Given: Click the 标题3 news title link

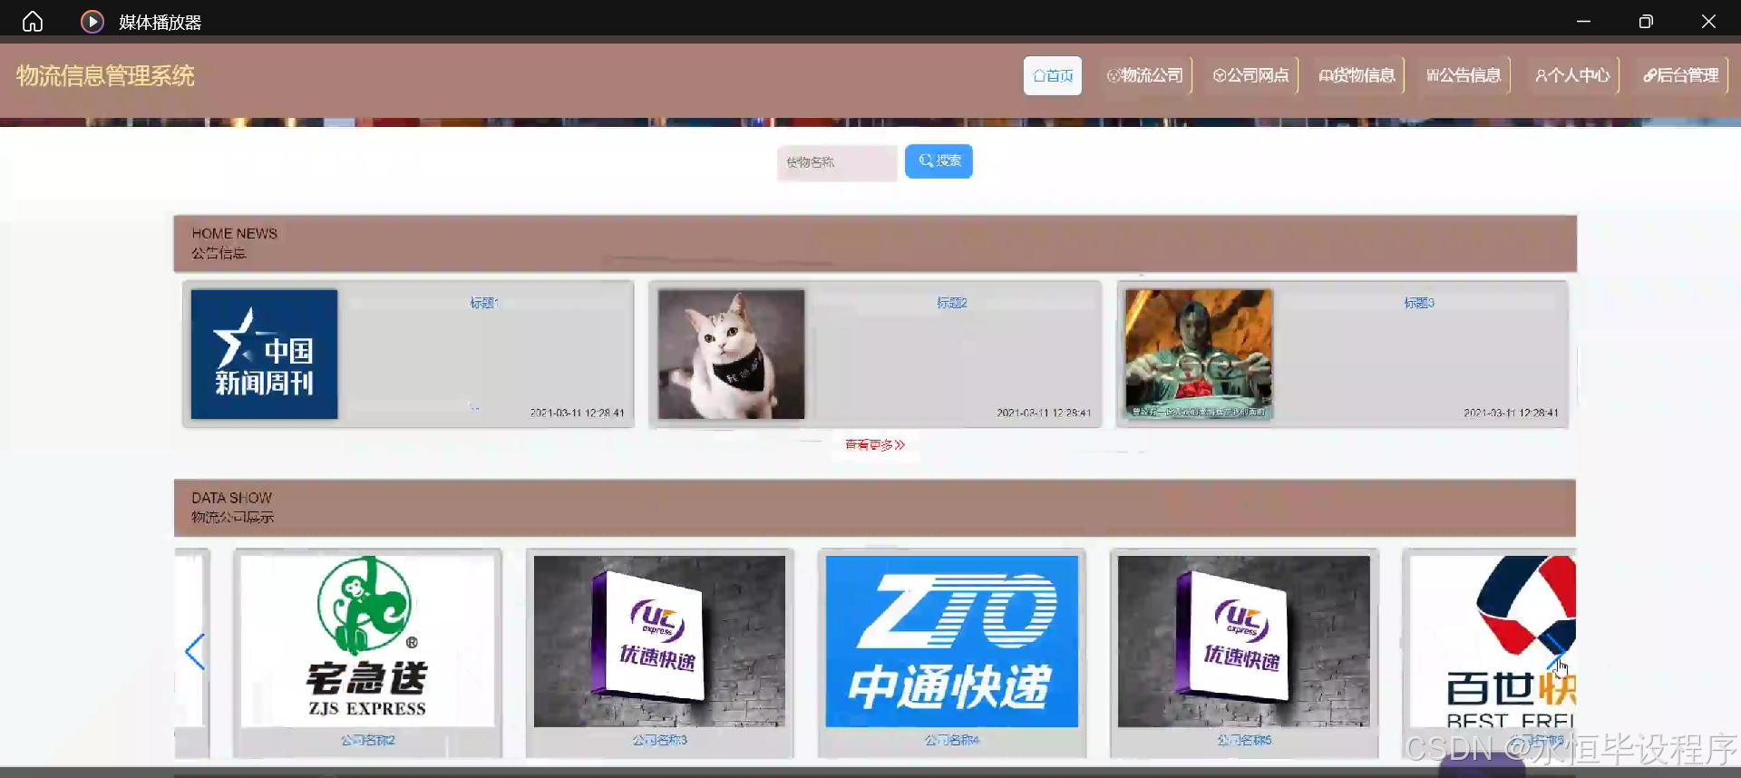Looking at the screenshot, I should click(x=1419, y=303).
